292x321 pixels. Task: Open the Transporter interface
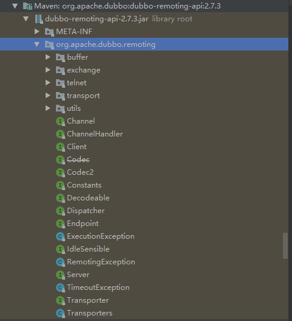[x=88, y=300]
